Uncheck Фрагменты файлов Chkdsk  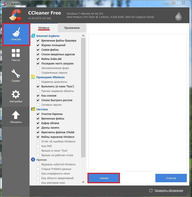coord(38,132)
